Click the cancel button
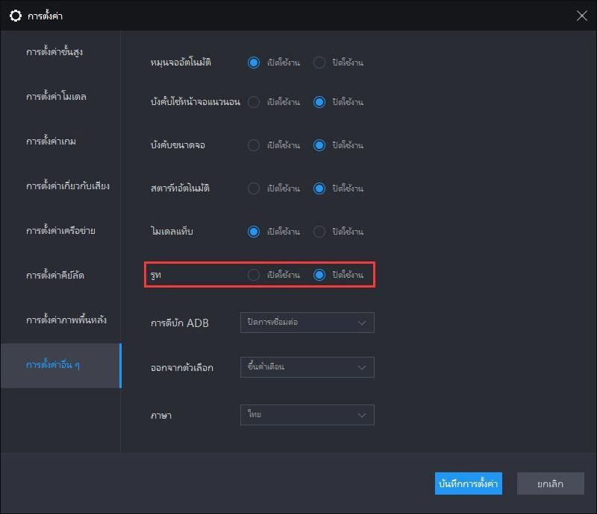 point(550,483)
